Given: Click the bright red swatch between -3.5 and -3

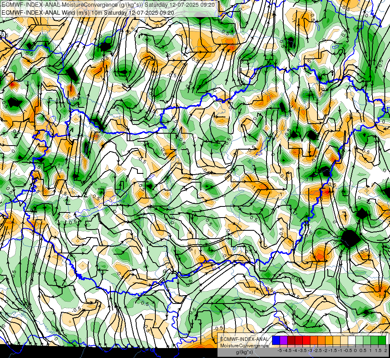Looking at the screenshot, I should (306, 340).
